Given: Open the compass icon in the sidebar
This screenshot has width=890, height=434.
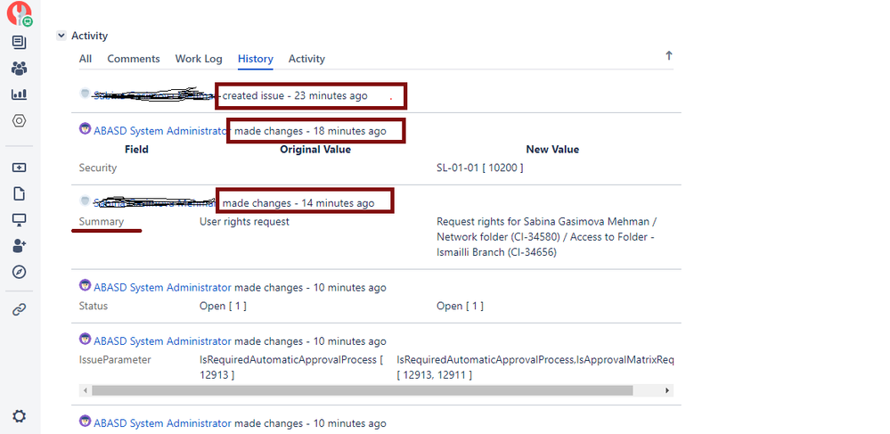Looking at the screenshot, I should [x=20, y=272].
